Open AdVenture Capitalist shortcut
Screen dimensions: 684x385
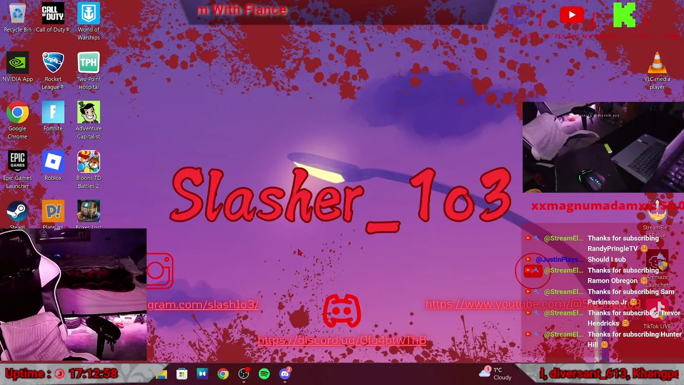tap(88, 121)
